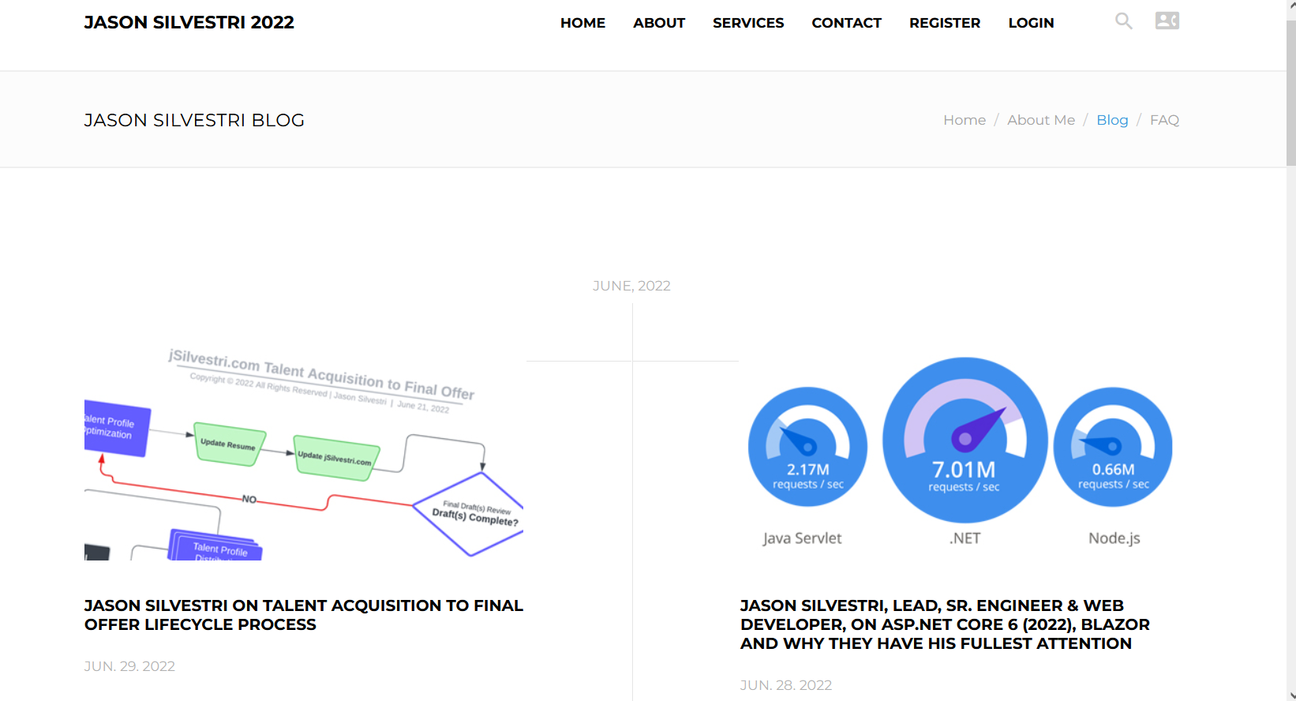Open the ASP.NET Core 6 Blazor post title
This screenshot has width=1296, height=701.
coord(945,624)
